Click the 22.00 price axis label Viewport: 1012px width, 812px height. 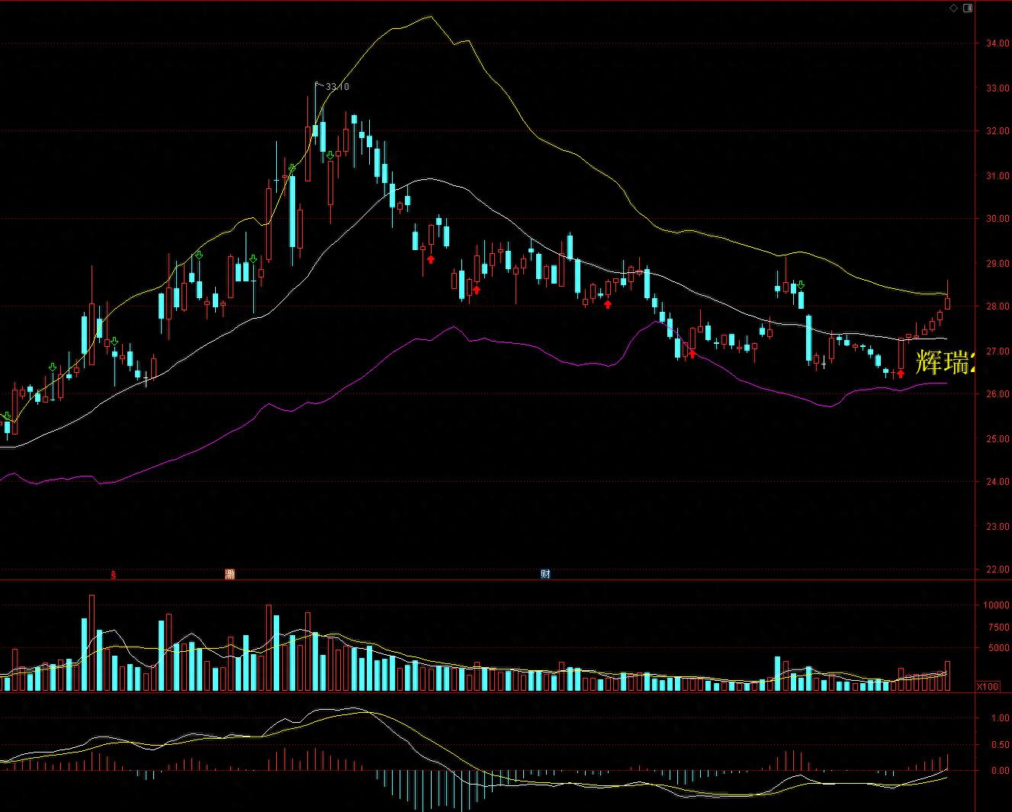(x=997, y=570)
